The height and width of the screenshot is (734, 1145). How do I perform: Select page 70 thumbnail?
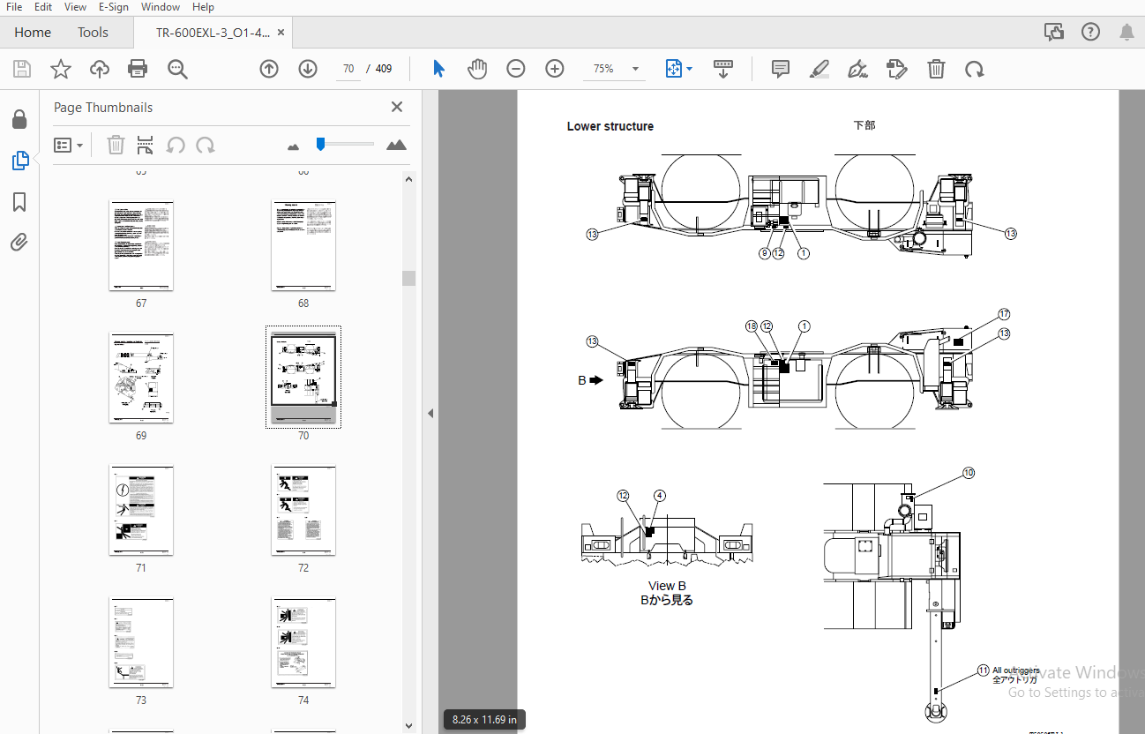pyautogui.click(x=303, y=378)
